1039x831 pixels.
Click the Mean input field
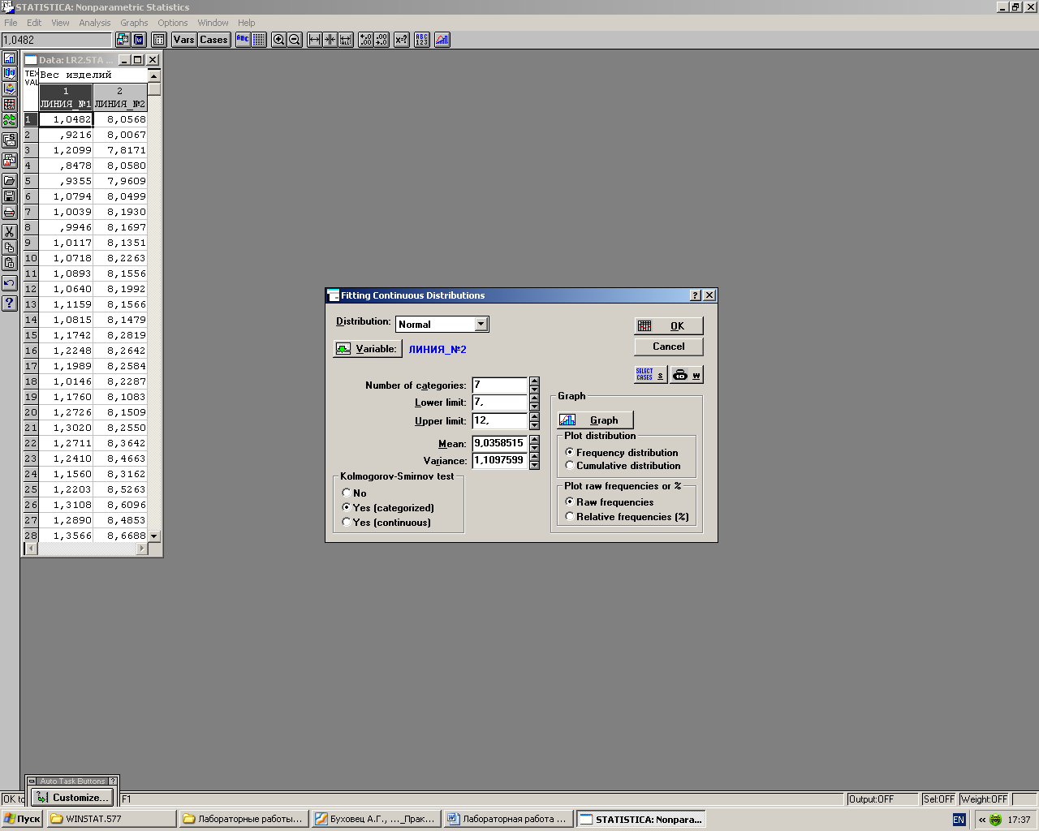(500, 443)
